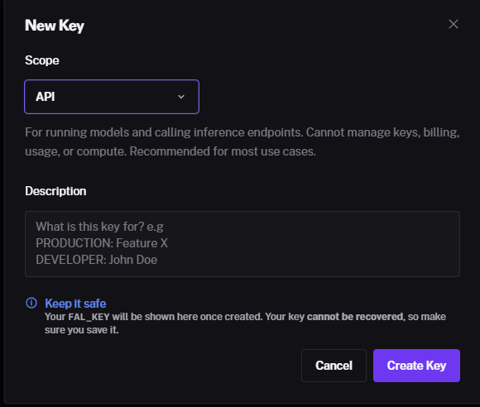
Task: Click the New Key dialog title
Action: pos(55,26)
